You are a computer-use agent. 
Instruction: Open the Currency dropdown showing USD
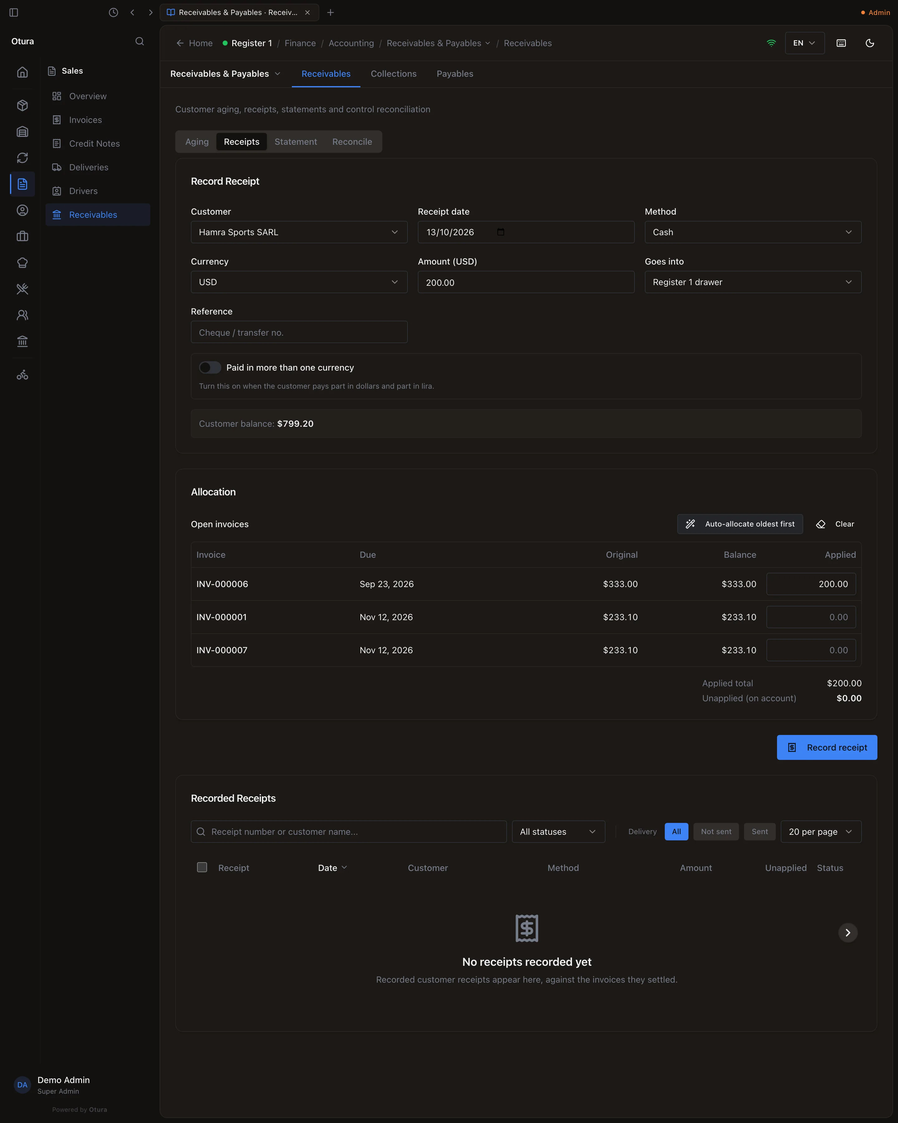pyautogui.click(x=299, y=282)
